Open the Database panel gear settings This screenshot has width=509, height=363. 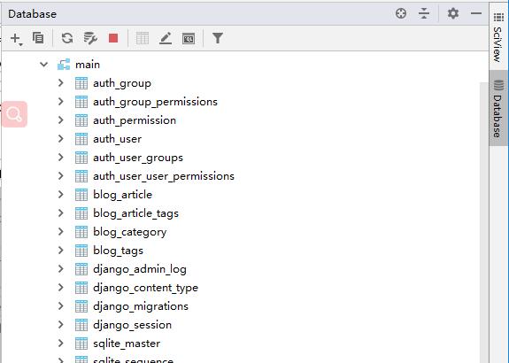(453, 13)
